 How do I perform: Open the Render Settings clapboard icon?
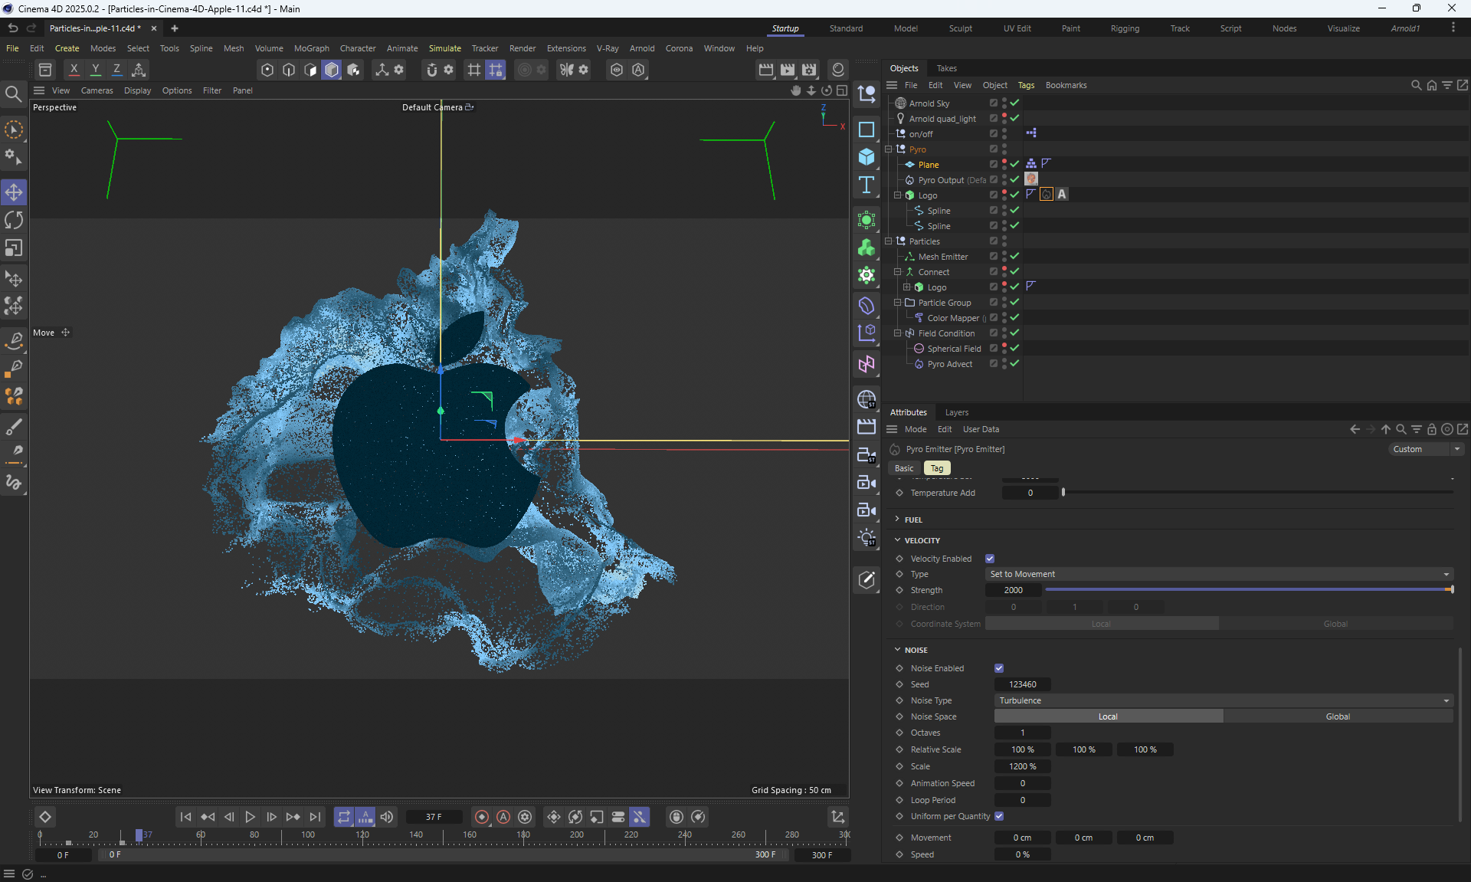click(809, 70)
